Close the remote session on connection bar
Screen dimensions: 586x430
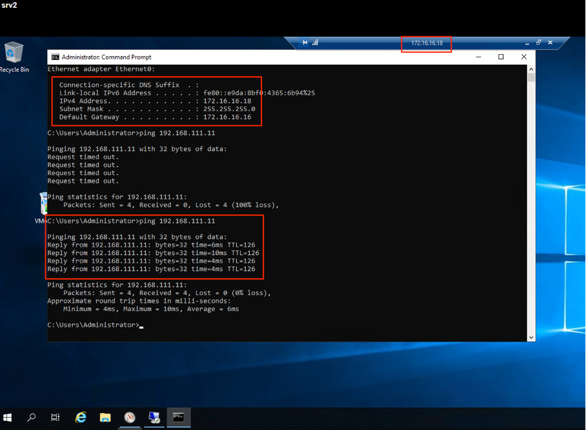[x=550, y=43]
